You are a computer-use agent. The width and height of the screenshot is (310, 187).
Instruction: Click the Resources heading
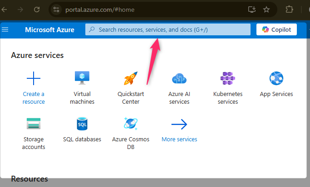click(30, 179)
